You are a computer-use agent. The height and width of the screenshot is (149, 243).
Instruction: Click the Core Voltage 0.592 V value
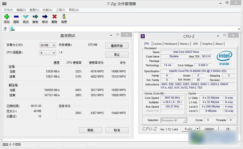tap(203, 65)
